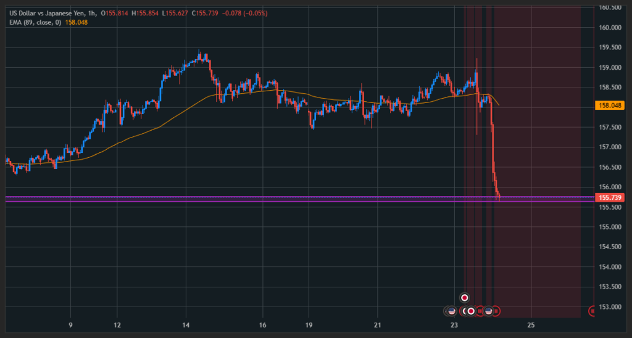Select the Japan flag icon in the bottom event row
Image resolution: width=632 pixels, height=338 pixels.
pyautogui.click(x=471, y=311)
